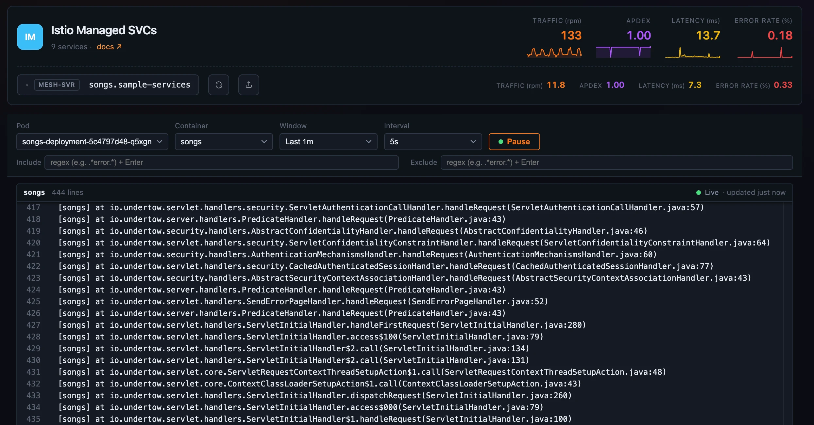Click the overall latency value 13.7

click(x=708, y=35)
